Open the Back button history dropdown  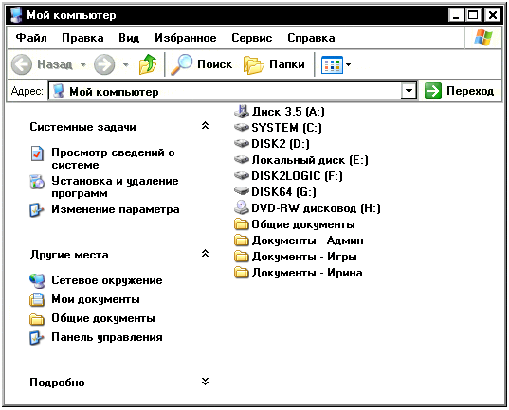click(83, 65)
